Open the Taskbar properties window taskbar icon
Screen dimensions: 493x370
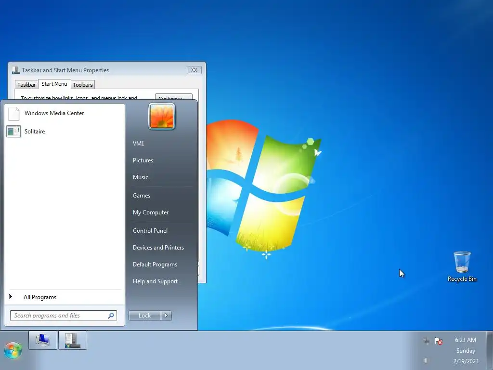click(x=73, y=340)
